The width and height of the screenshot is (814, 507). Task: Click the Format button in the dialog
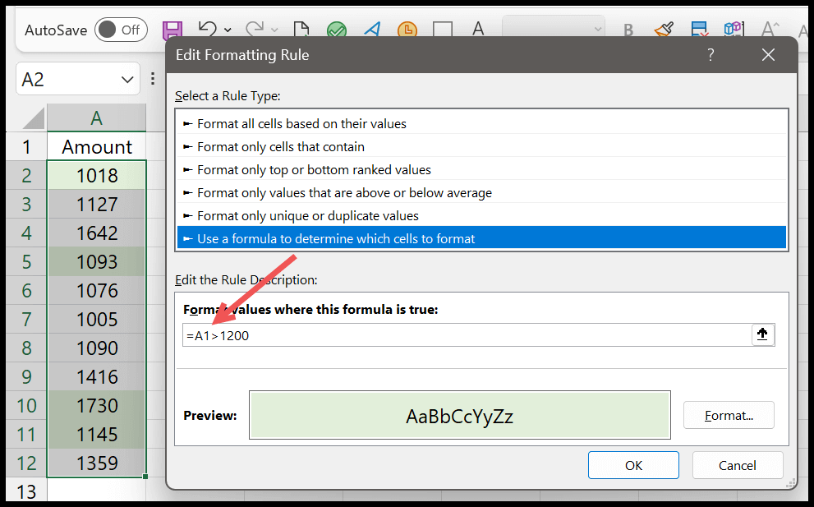728,415
